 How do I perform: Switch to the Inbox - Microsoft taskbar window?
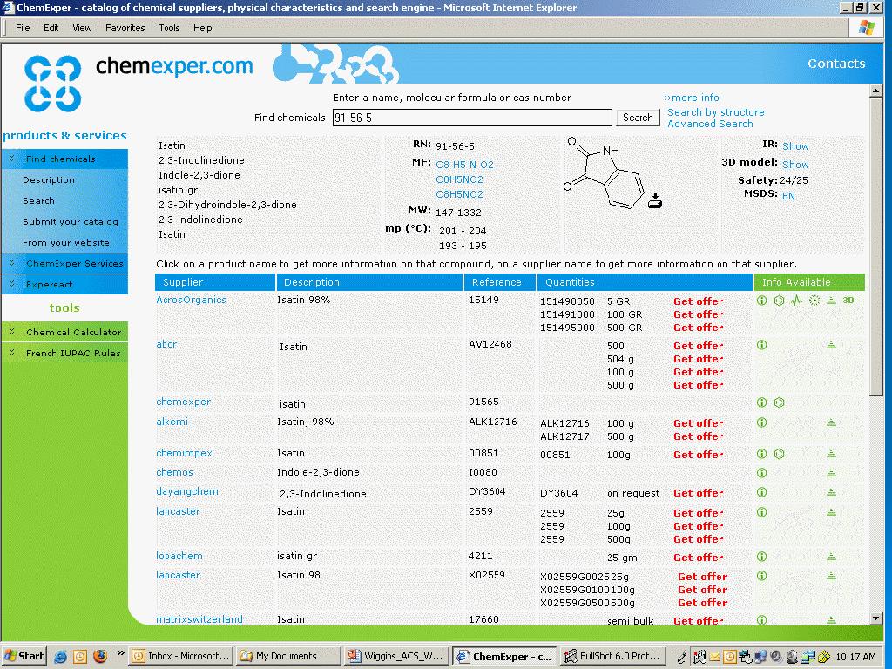coord(180,656)
